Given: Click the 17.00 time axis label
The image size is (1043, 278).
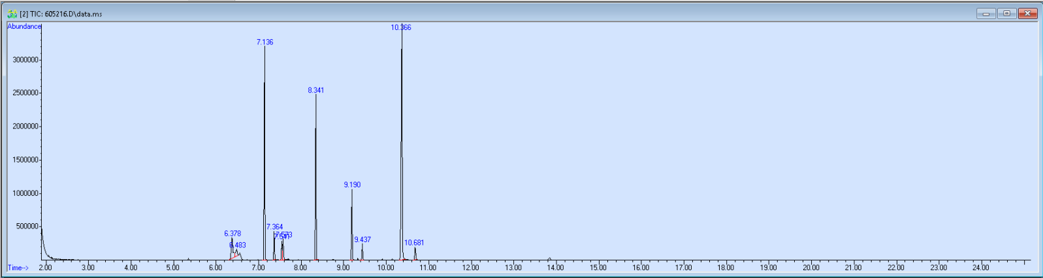Looking at the screenshot, I should 683,268.
